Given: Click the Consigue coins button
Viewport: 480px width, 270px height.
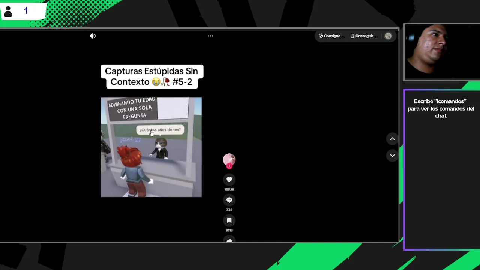Looking at the screenshot, I should point(331,36).
